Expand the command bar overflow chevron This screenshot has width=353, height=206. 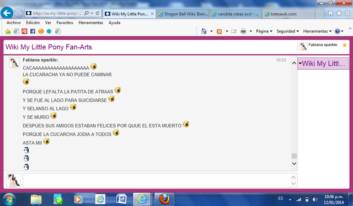pyautogui.click(x=350, y=29)
